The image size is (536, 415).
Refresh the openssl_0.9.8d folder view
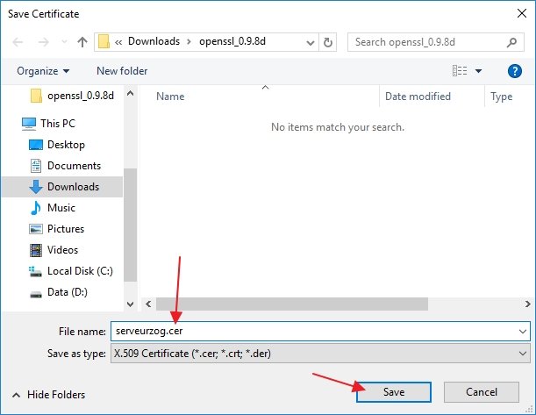tap(328, 42)
